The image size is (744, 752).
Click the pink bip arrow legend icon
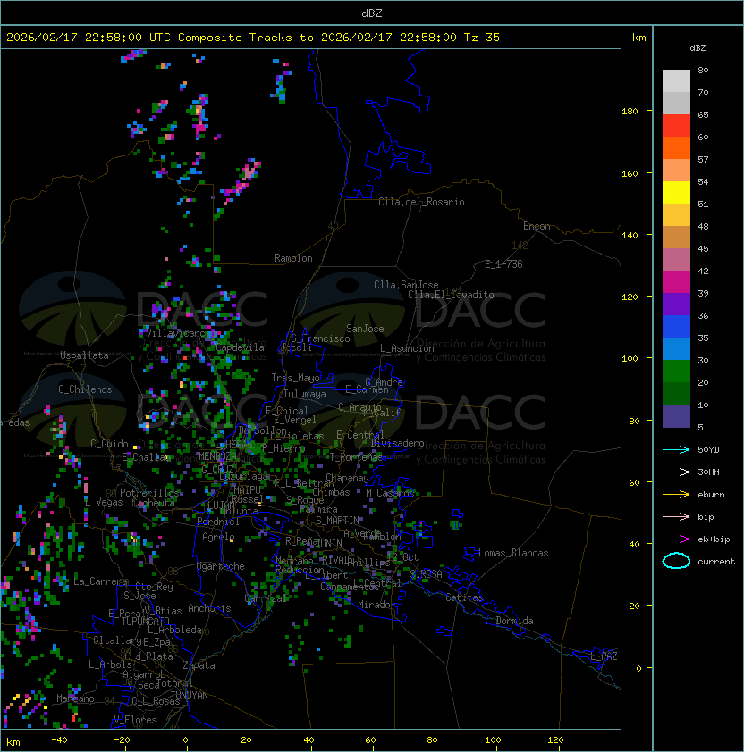[676, 516]
